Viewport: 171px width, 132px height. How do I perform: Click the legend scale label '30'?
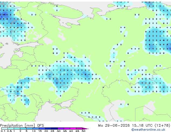(59, 131)
